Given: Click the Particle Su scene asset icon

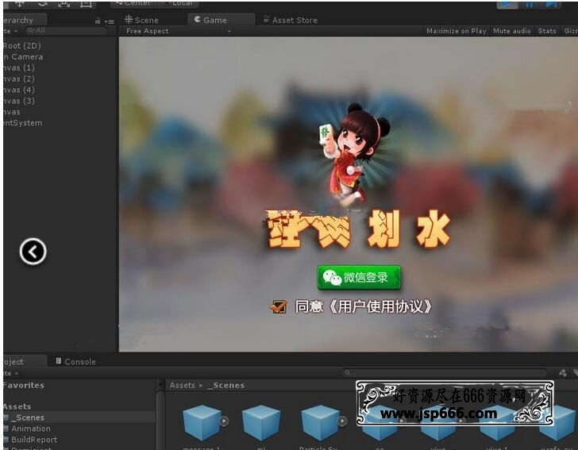Looking at the screenshot, I should coord(321,422).
